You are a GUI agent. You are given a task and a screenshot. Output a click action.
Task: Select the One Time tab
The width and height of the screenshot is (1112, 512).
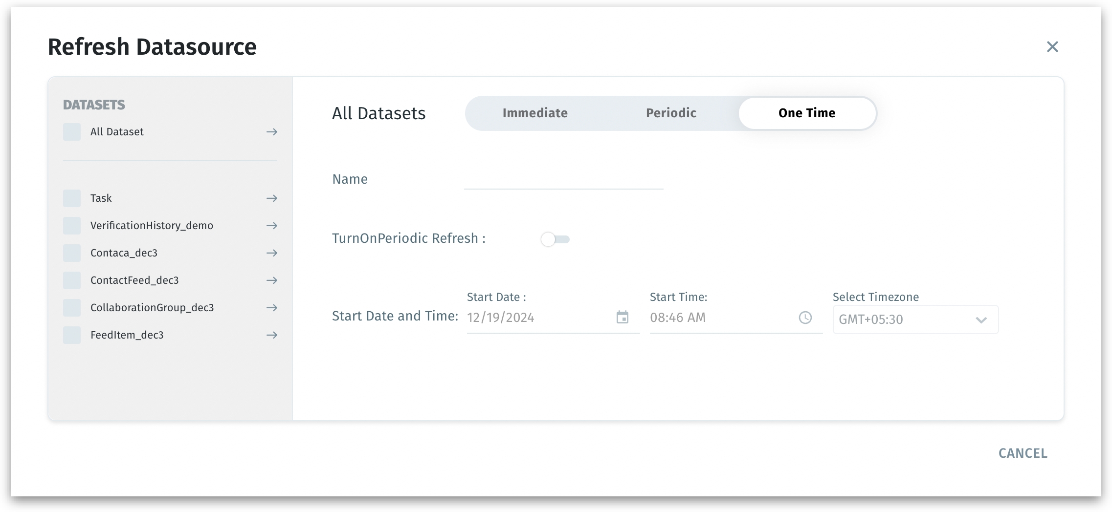pyautogui.click(x=806, y=113)
